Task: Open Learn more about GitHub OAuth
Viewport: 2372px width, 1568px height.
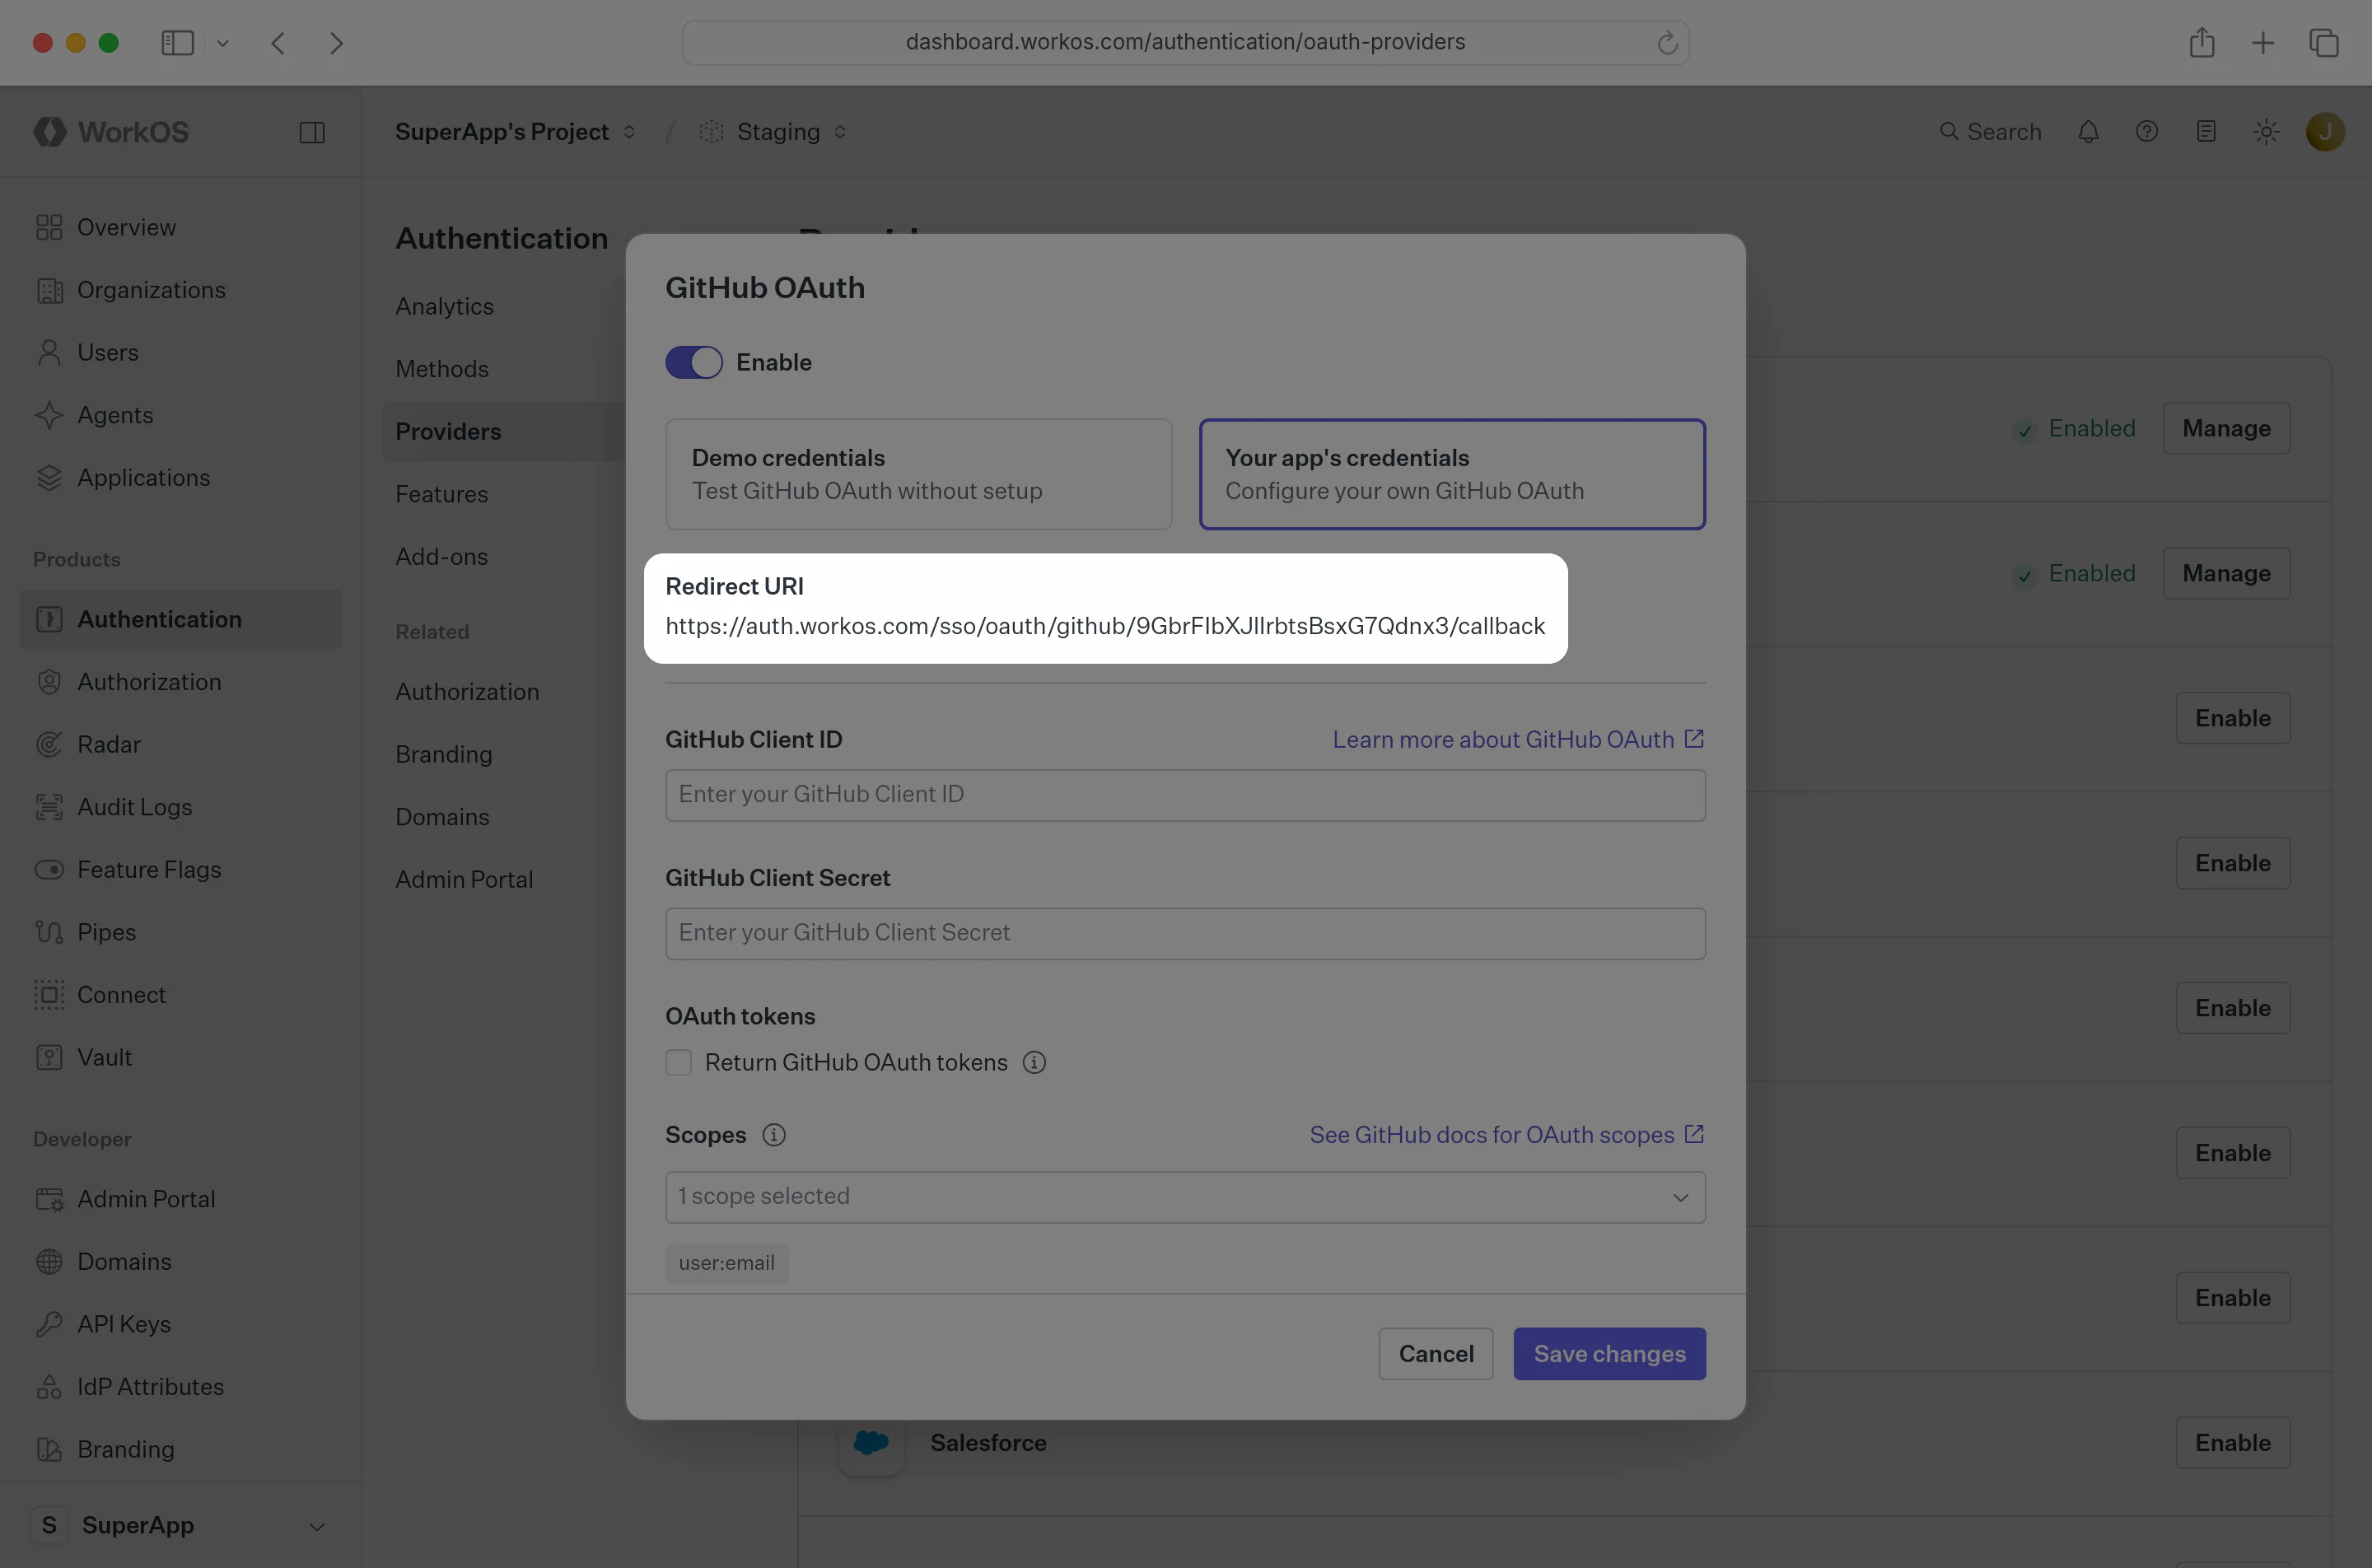Action: click(1518, 739)
